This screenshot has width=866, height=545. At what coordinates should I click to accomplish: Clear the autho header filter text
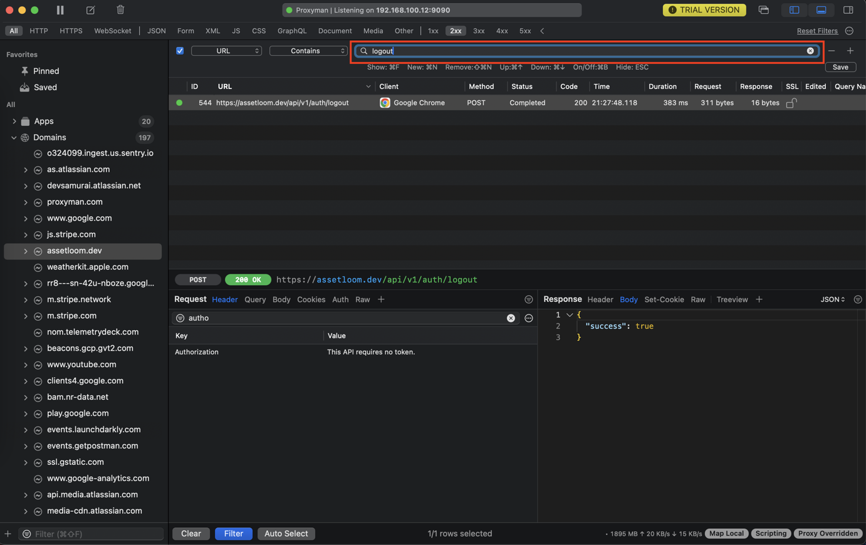(511, 318)
